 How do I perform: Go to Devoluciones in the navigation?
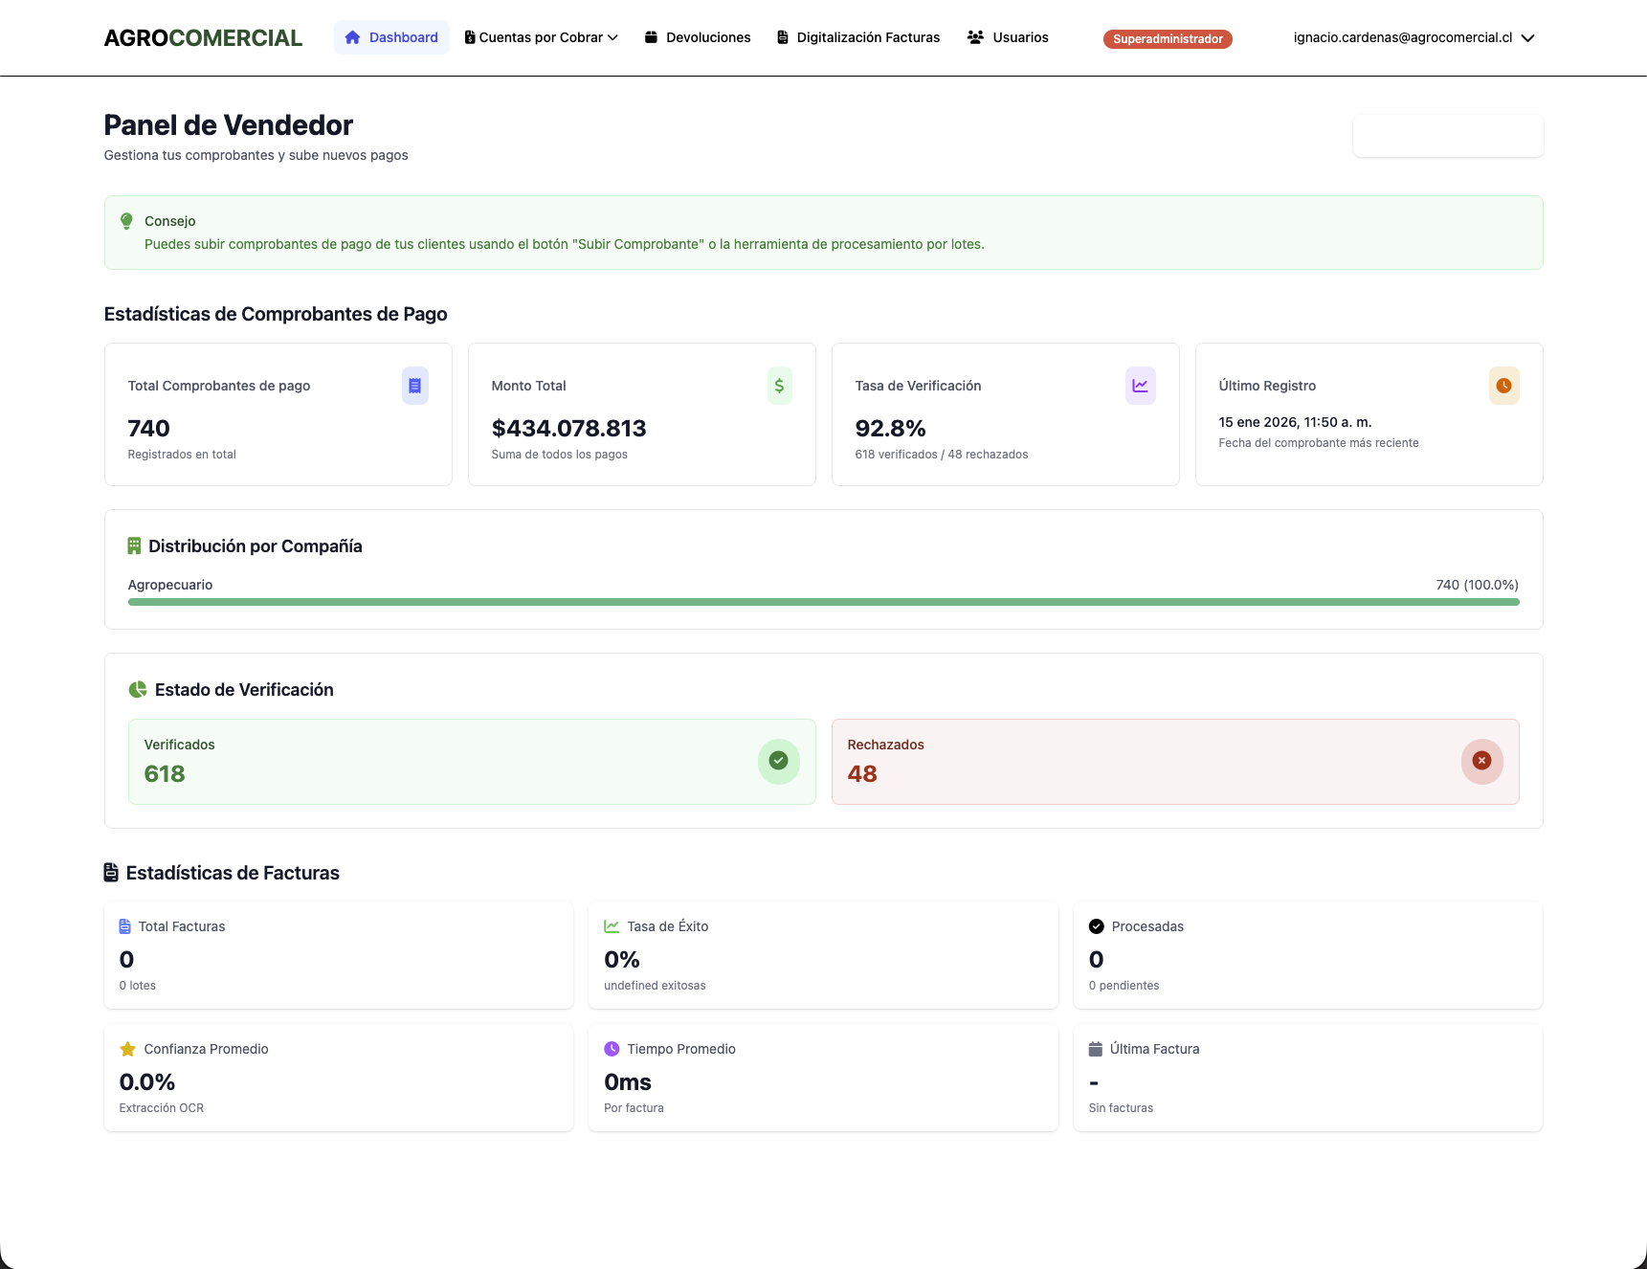[x=698, y=37]
